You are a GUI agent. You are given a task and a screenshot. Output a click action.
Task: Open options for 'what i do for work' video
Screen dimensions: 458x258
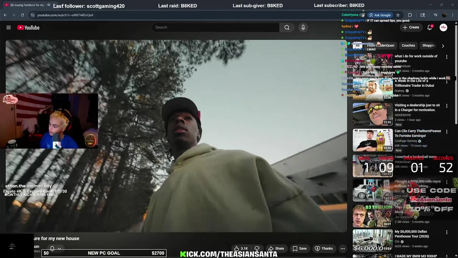click(447, 57)
